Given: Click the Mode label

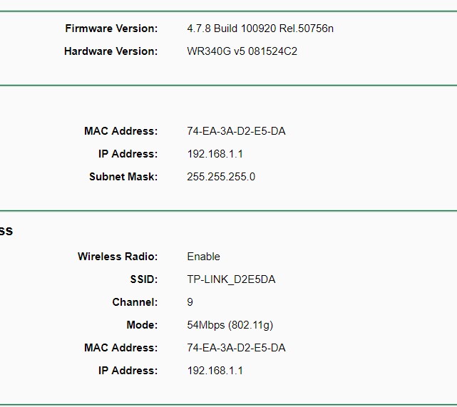Looking at the screenshot, I should (142, 325).
